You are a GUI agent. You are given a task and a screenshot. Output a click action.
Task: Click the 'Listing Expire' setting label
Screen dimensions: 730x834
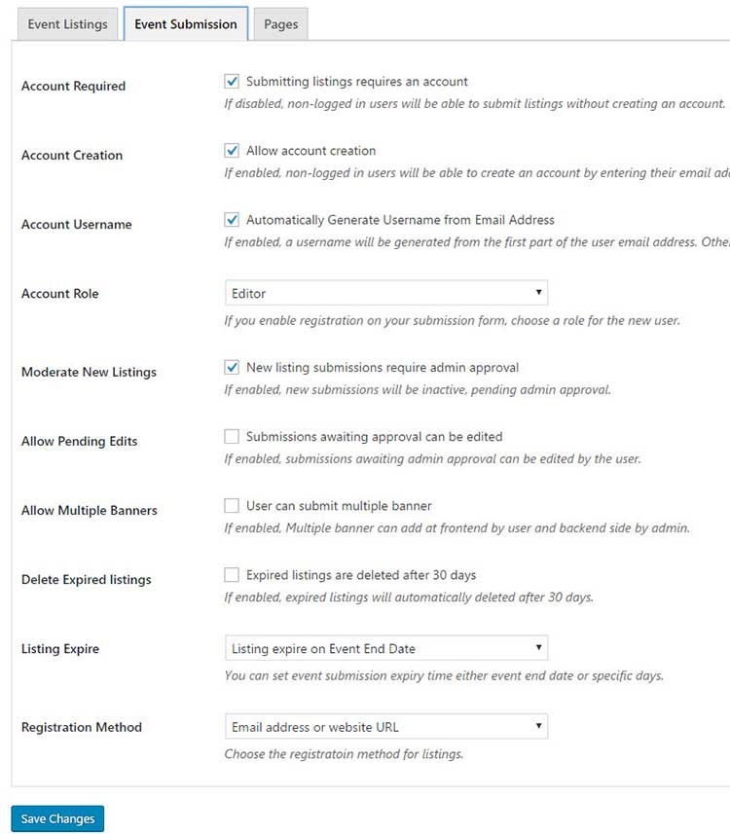pyautogui.click(x=60, y=649)
